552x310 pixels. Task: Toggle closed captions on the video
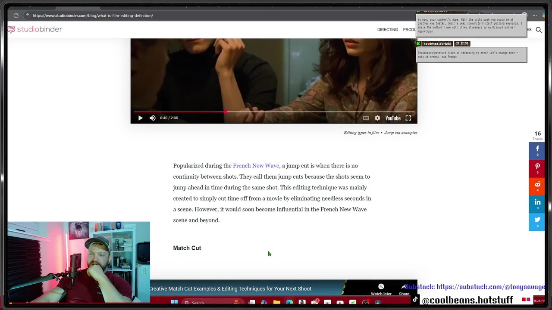(x=366, y=118)
